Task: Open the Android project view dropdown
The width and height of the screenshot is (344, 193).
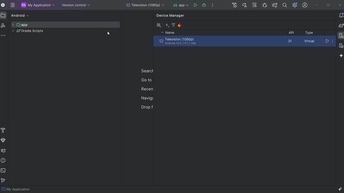Action: click(20, 16)
